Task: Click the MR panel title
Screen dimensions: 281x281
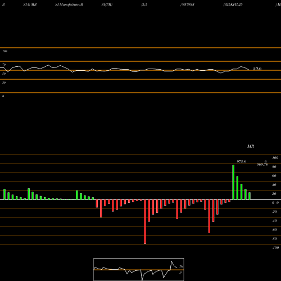Action: point(251,146)
